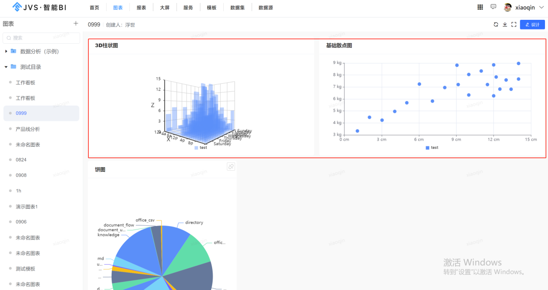This screenshot has height=290, width=548.
Task: Click the 基础散点图 chart title
Action: (x=339, y=46)
